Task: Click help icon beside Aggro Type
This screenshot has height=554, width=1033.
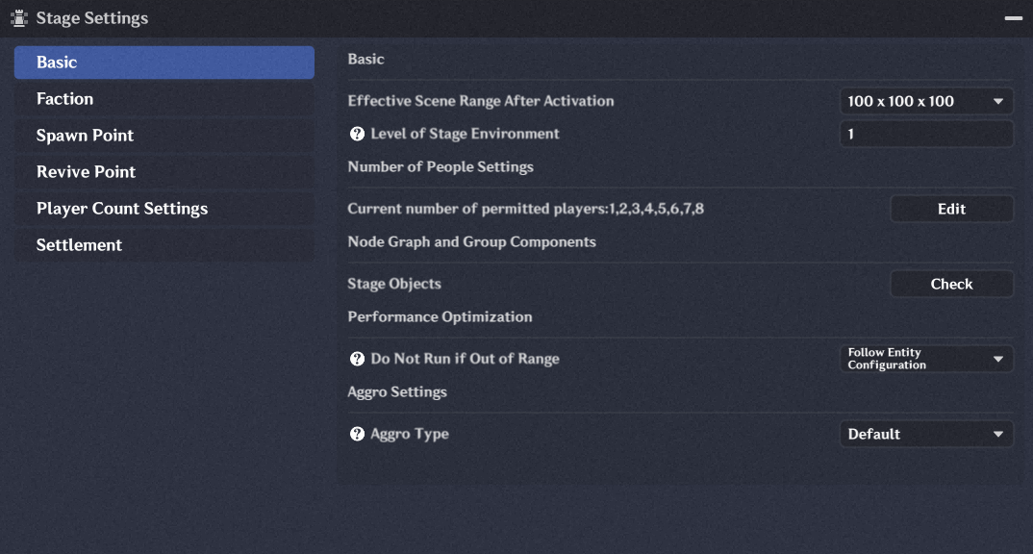Action: pos(357,434)
